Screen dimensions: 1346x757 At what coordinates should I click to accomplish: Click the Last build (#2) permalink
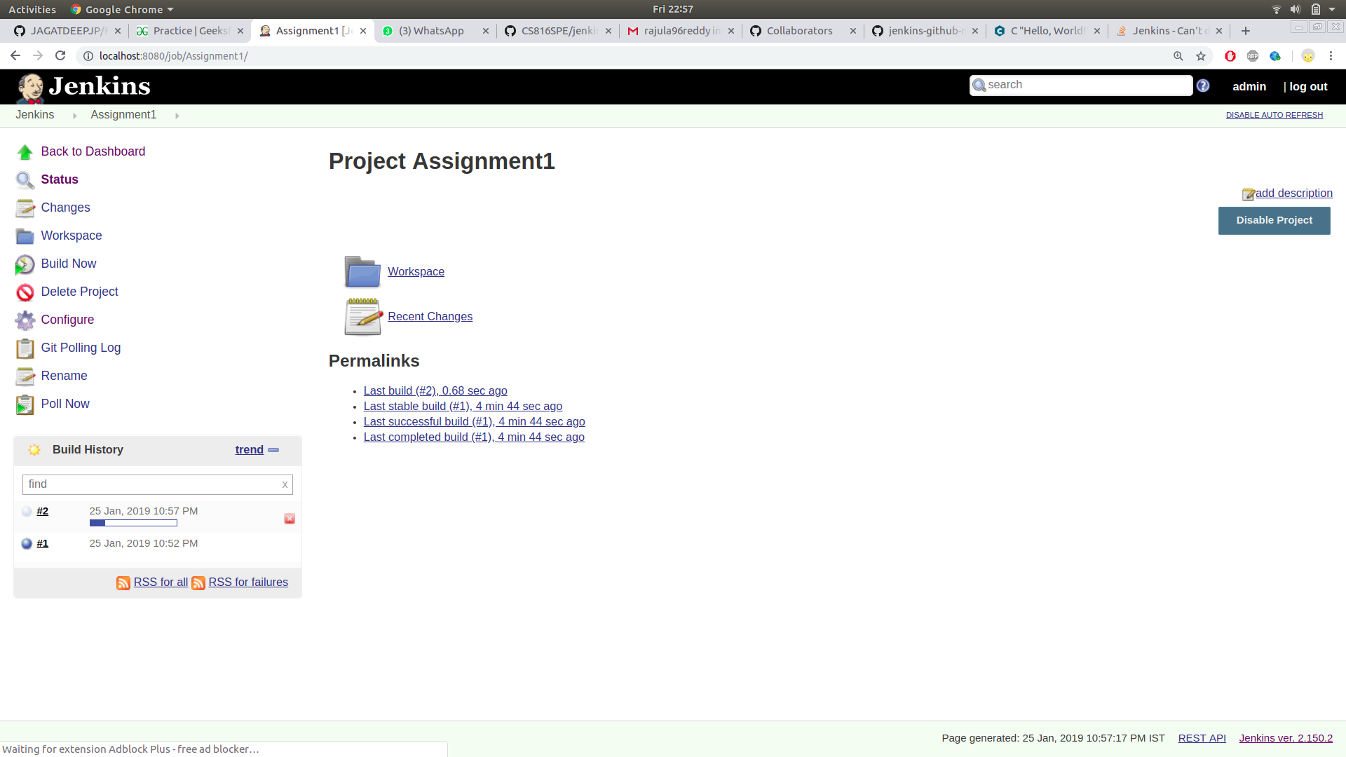click(x=435, y=391)
